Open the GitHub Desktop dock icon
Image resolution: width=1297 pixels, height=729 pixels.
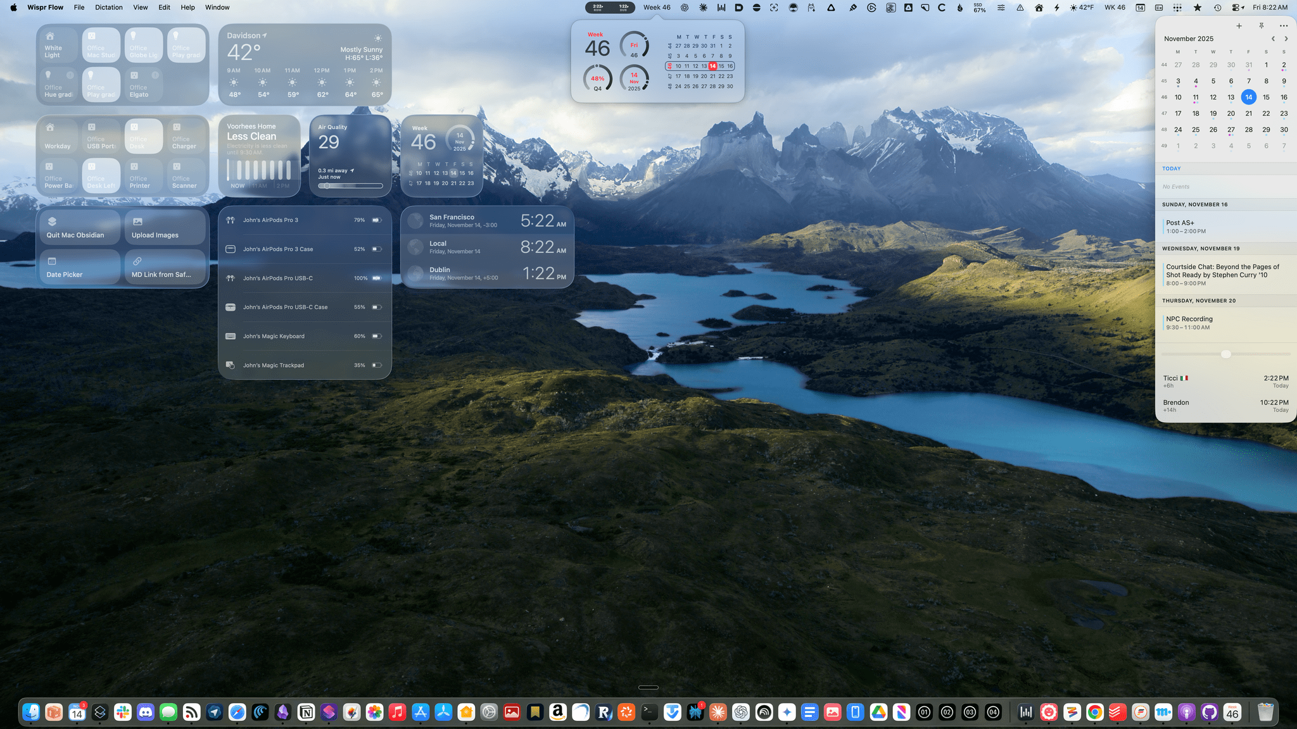(1209, 713)
